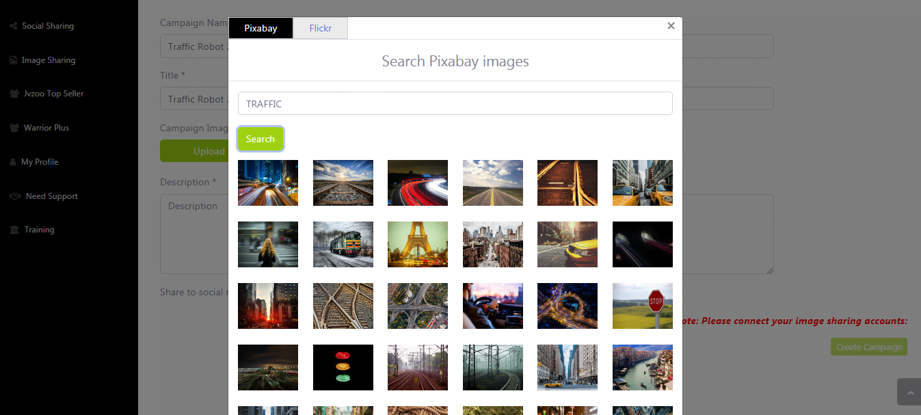Click the group icon beside Jvzoo Top Seller
Screen dimensions: 921x415
coord(14,94)
